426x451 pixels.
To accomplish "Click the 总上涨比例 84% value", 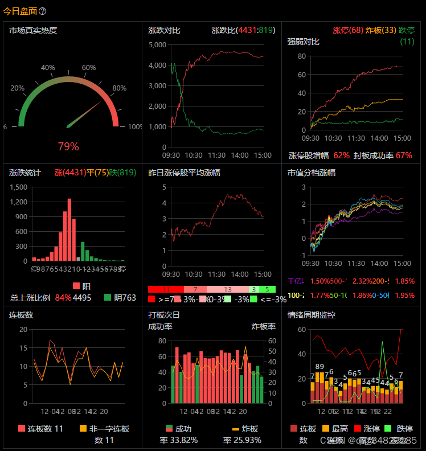I will click(x=63, y=298).
